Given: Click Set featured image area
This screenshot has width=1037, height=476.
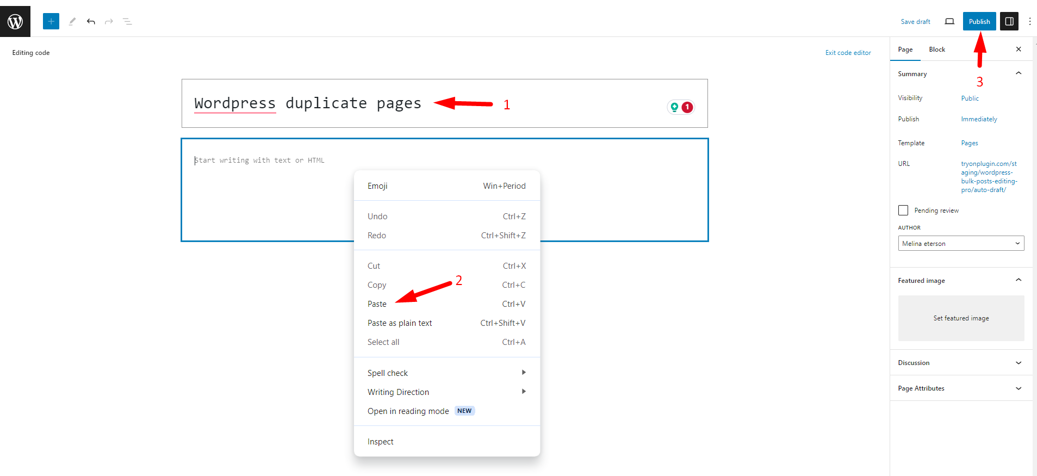Looking at the screenshot, I should (x=961, y=318).
